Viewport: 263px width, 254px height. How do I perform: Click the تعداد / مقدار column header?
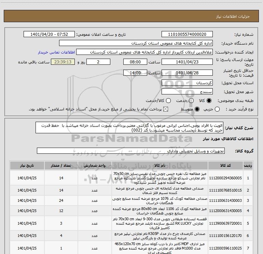61,166
